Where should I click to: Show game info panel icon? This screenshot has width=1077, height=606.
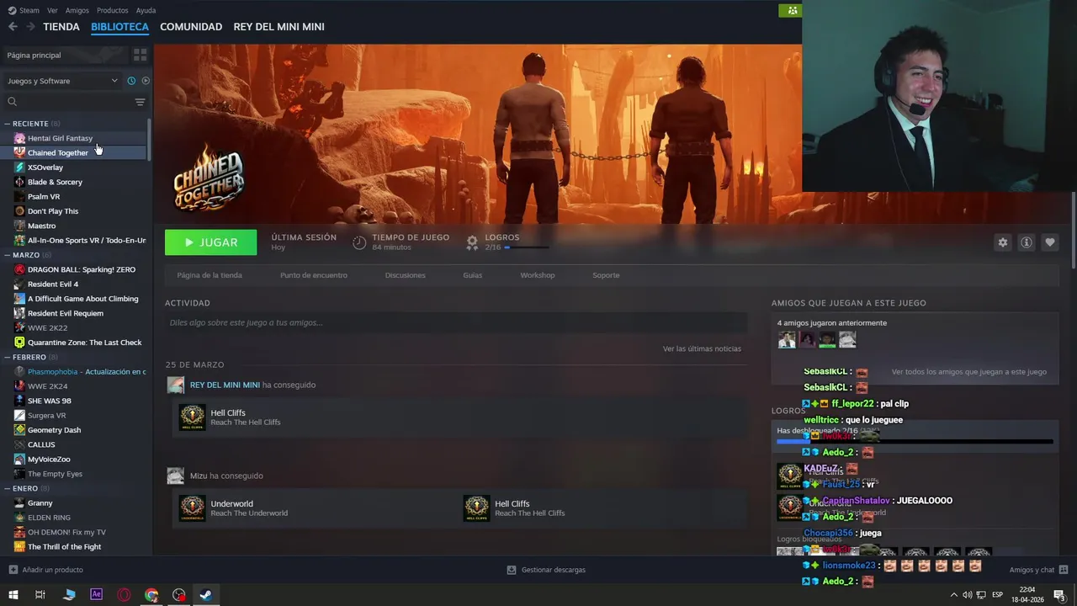click(1026, 242)
